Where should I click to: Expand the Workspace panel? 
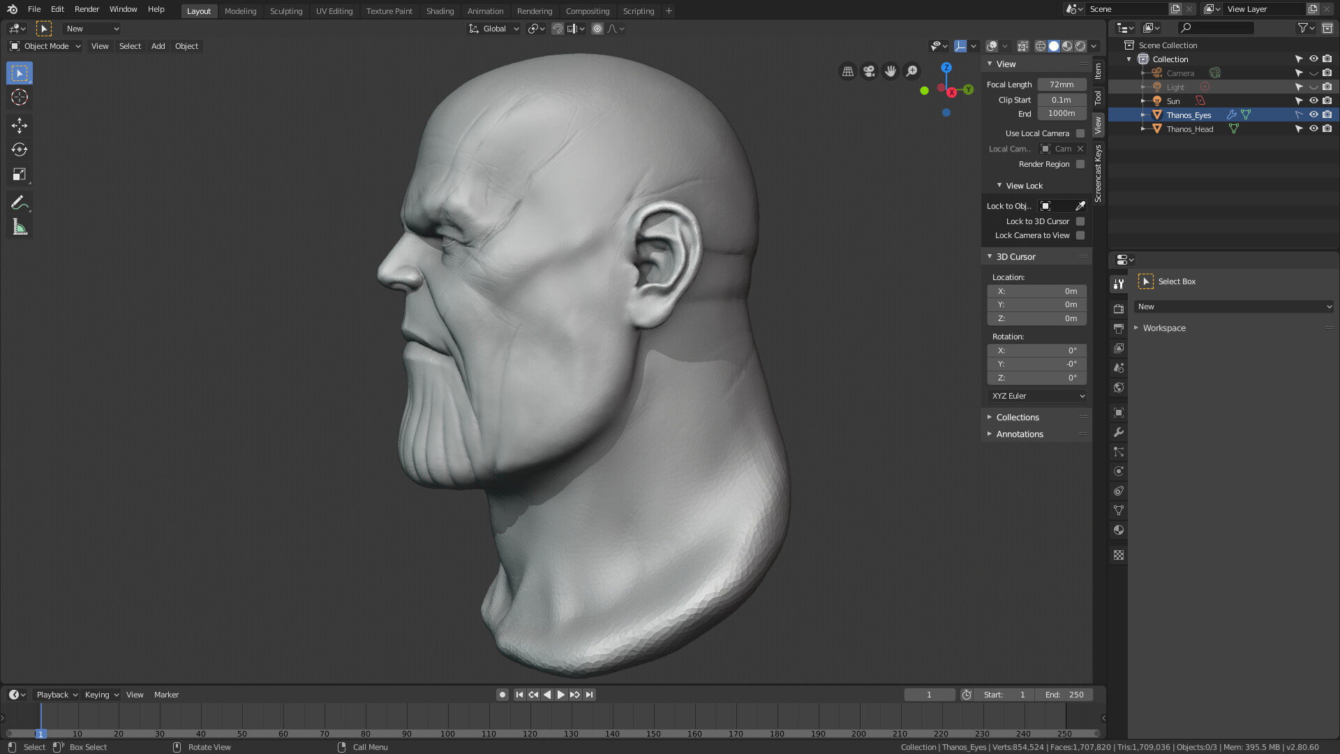pyautogui.click(x=1164, y=328)
